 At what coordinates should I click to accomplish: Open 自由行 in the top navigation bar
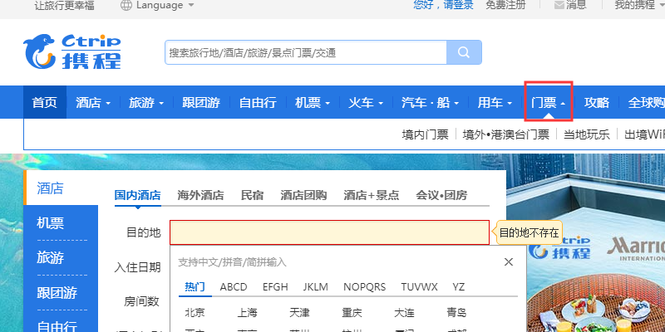[x=258, y=102]
